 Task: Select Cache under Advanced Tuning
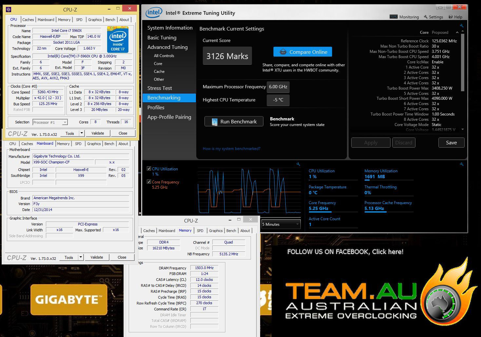[x=159, y=72]
